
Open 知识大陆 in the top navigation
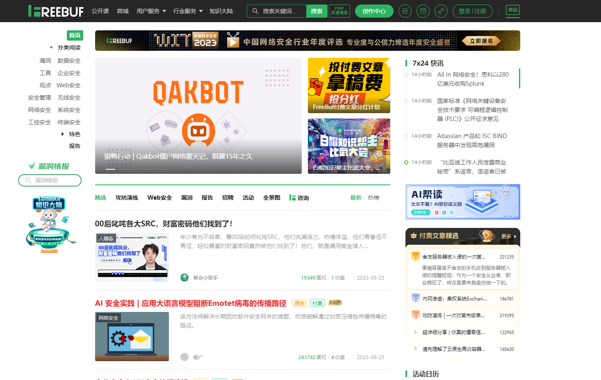pos(221,11)
